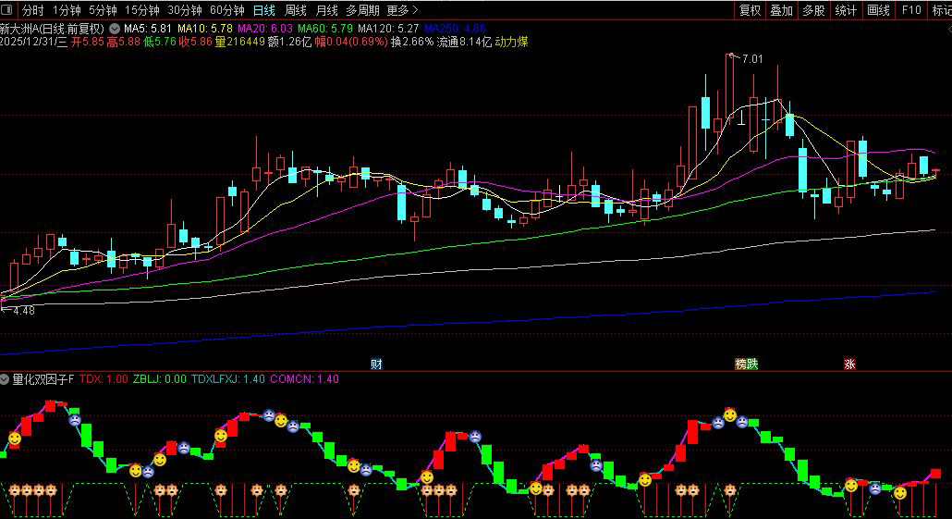Open MA indicator dropdown beside stock name
Viewport: 952px width, 519px height.
coord(114,29)
